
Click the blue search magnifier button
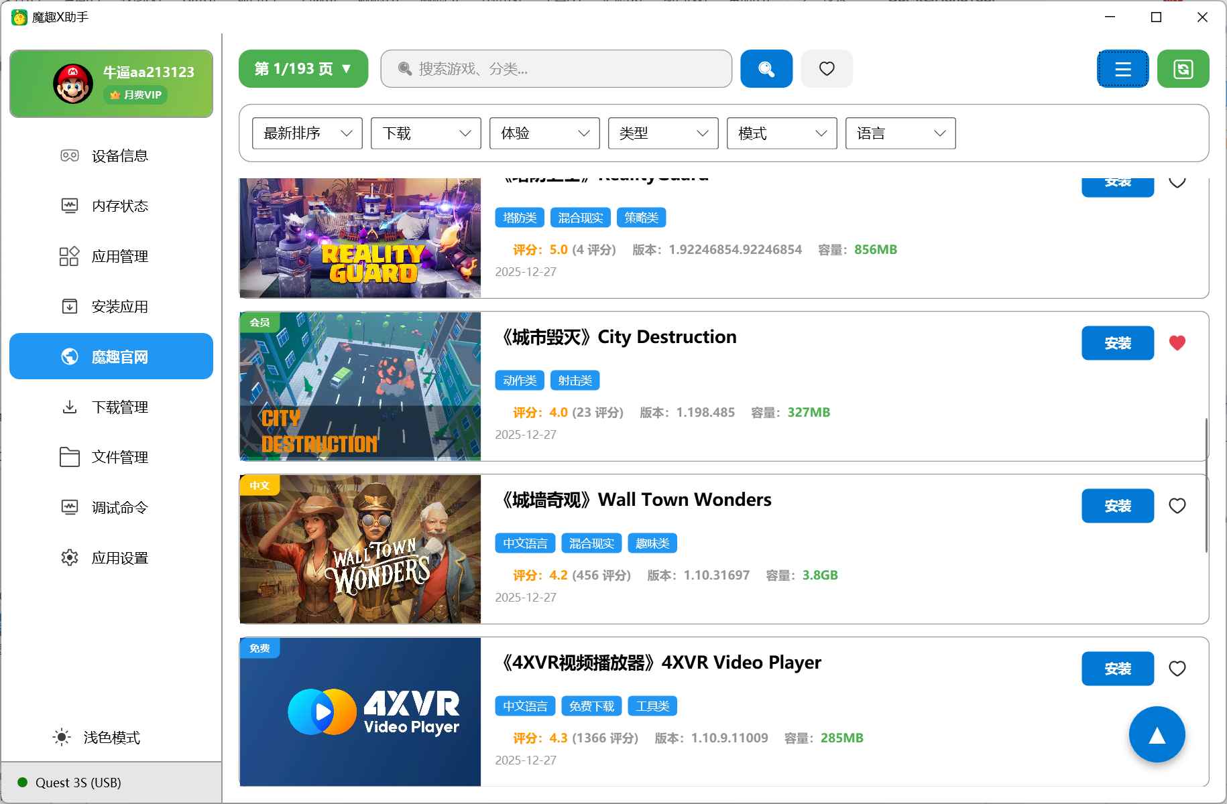coord(766,68)
